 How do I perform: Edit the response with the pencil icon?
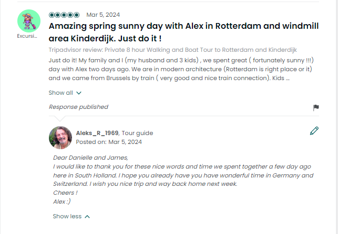coord(314,131)
